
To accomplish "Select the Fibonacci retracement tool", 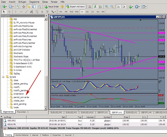I will tap(37, 12).
